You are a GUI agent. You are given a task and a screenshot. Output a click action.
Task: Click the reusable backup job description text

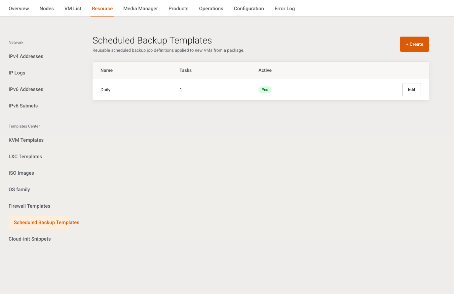click(168, 50)
